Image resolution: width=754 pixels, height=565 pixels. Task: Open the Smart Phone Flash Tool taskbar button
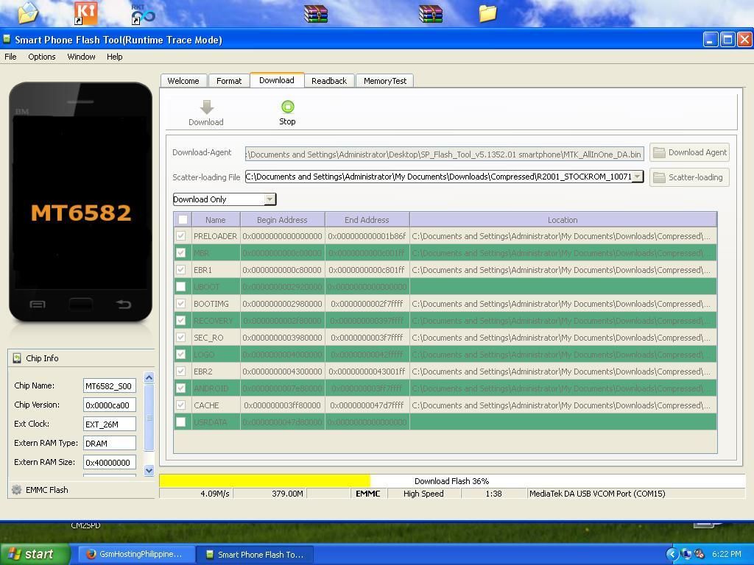coord(255,555)
